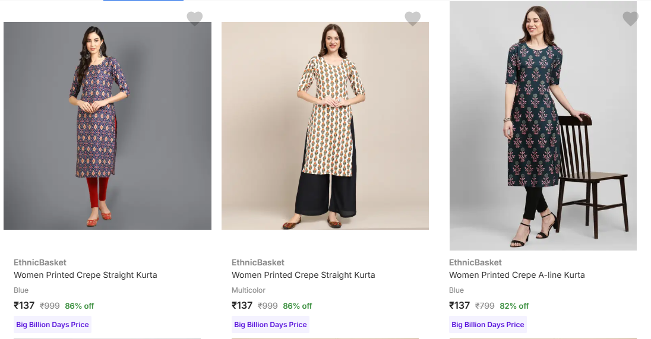Viewport: 651px width, 339px height.
Task: Click '86% off' on the blue straight kurta
Action: click(80, 306)
